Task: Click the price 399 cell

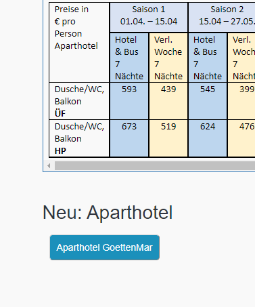Action: click(241, 101)
